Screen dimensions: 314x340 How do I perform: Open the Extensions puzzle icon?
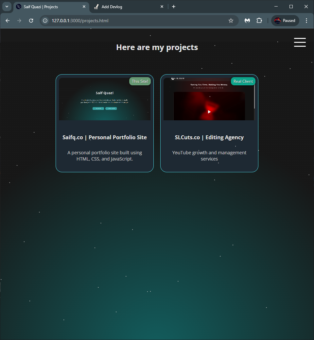pyautogui.click(x=259, y=21)
